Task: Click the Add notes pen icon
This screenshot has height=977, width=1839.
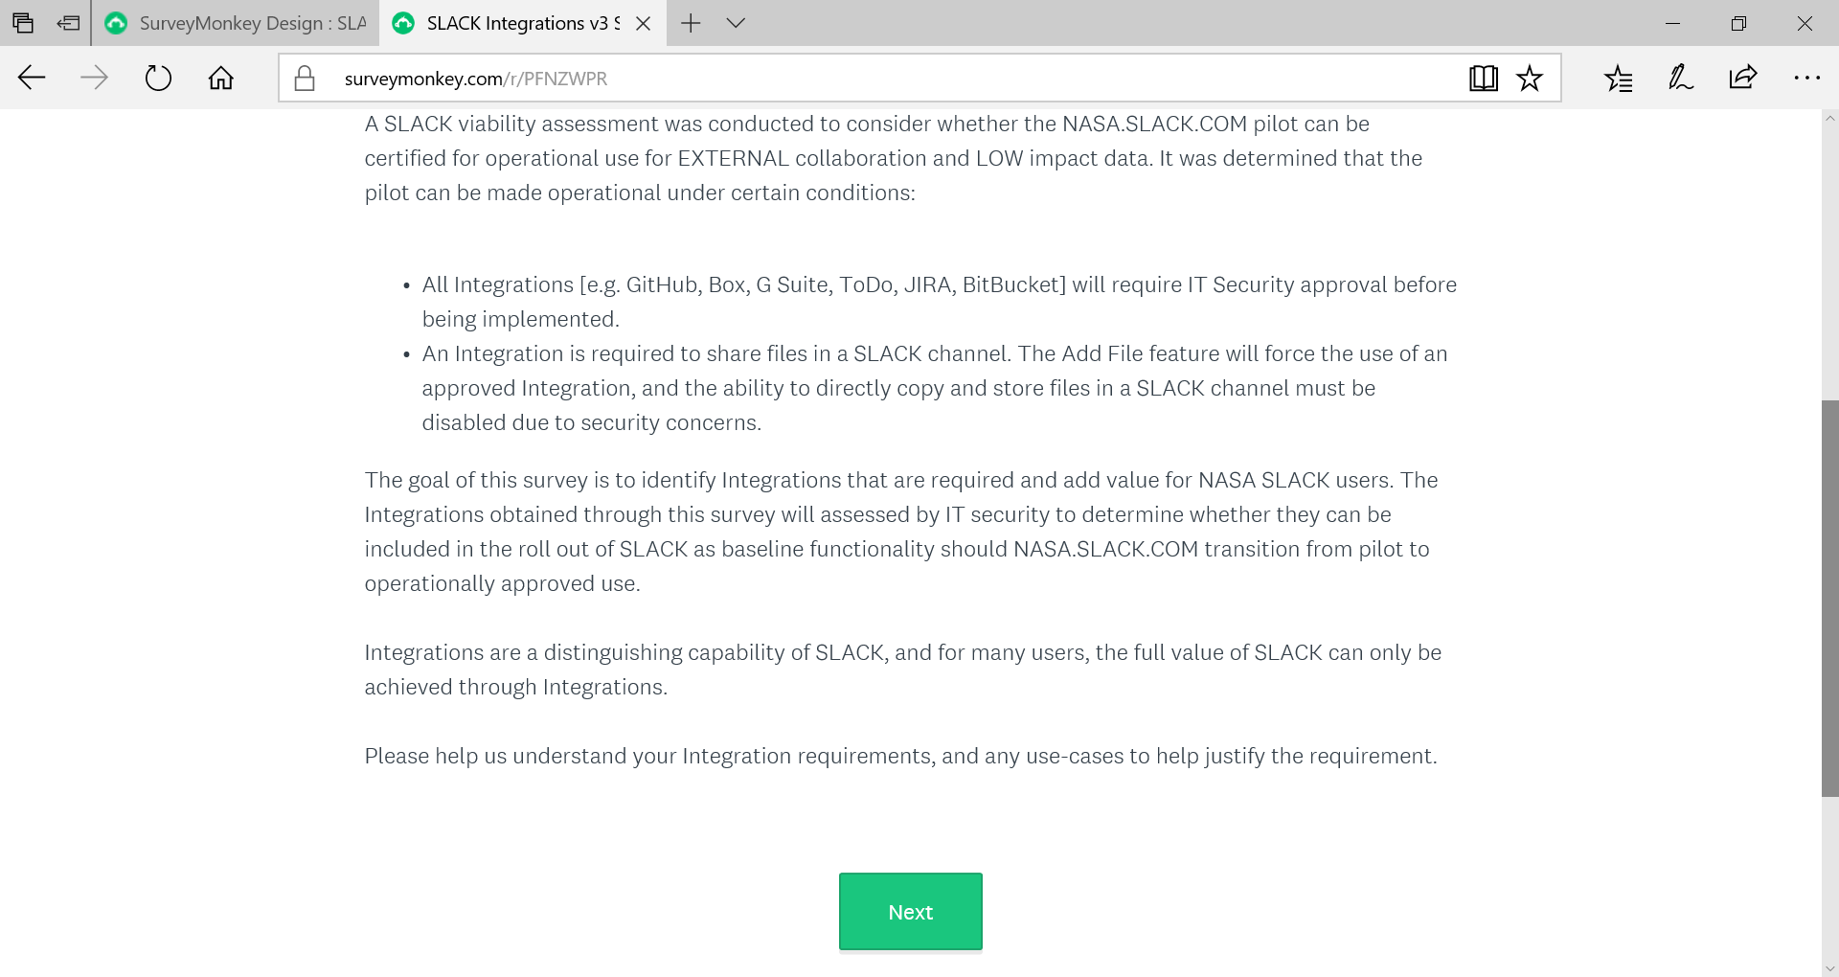Action: 1681,79
